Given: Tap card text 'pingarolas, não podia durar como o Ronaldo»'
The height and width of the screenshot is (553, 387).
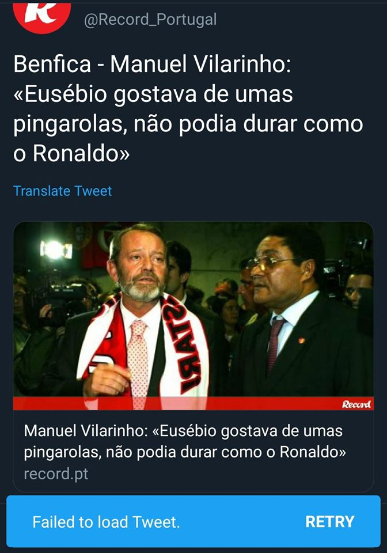Looking at the screenshot, I should pos(185,452).
